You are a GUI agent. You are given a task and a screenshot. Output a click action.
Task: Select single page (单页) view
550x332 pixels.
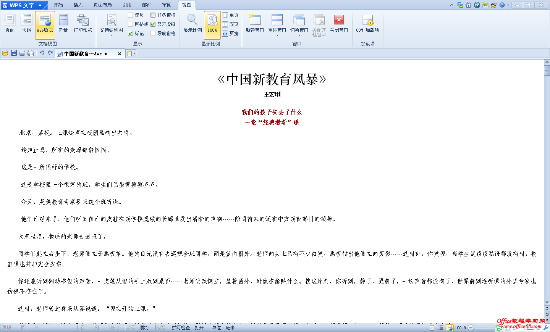(230, 15)
